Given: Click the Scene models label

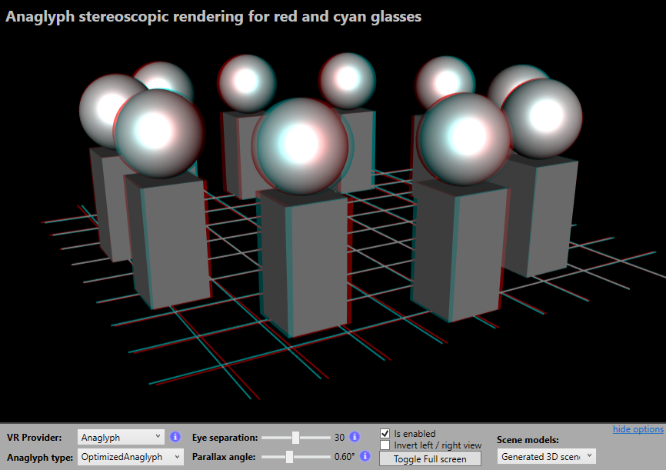Looking at the screenshot, I should 528,440.
